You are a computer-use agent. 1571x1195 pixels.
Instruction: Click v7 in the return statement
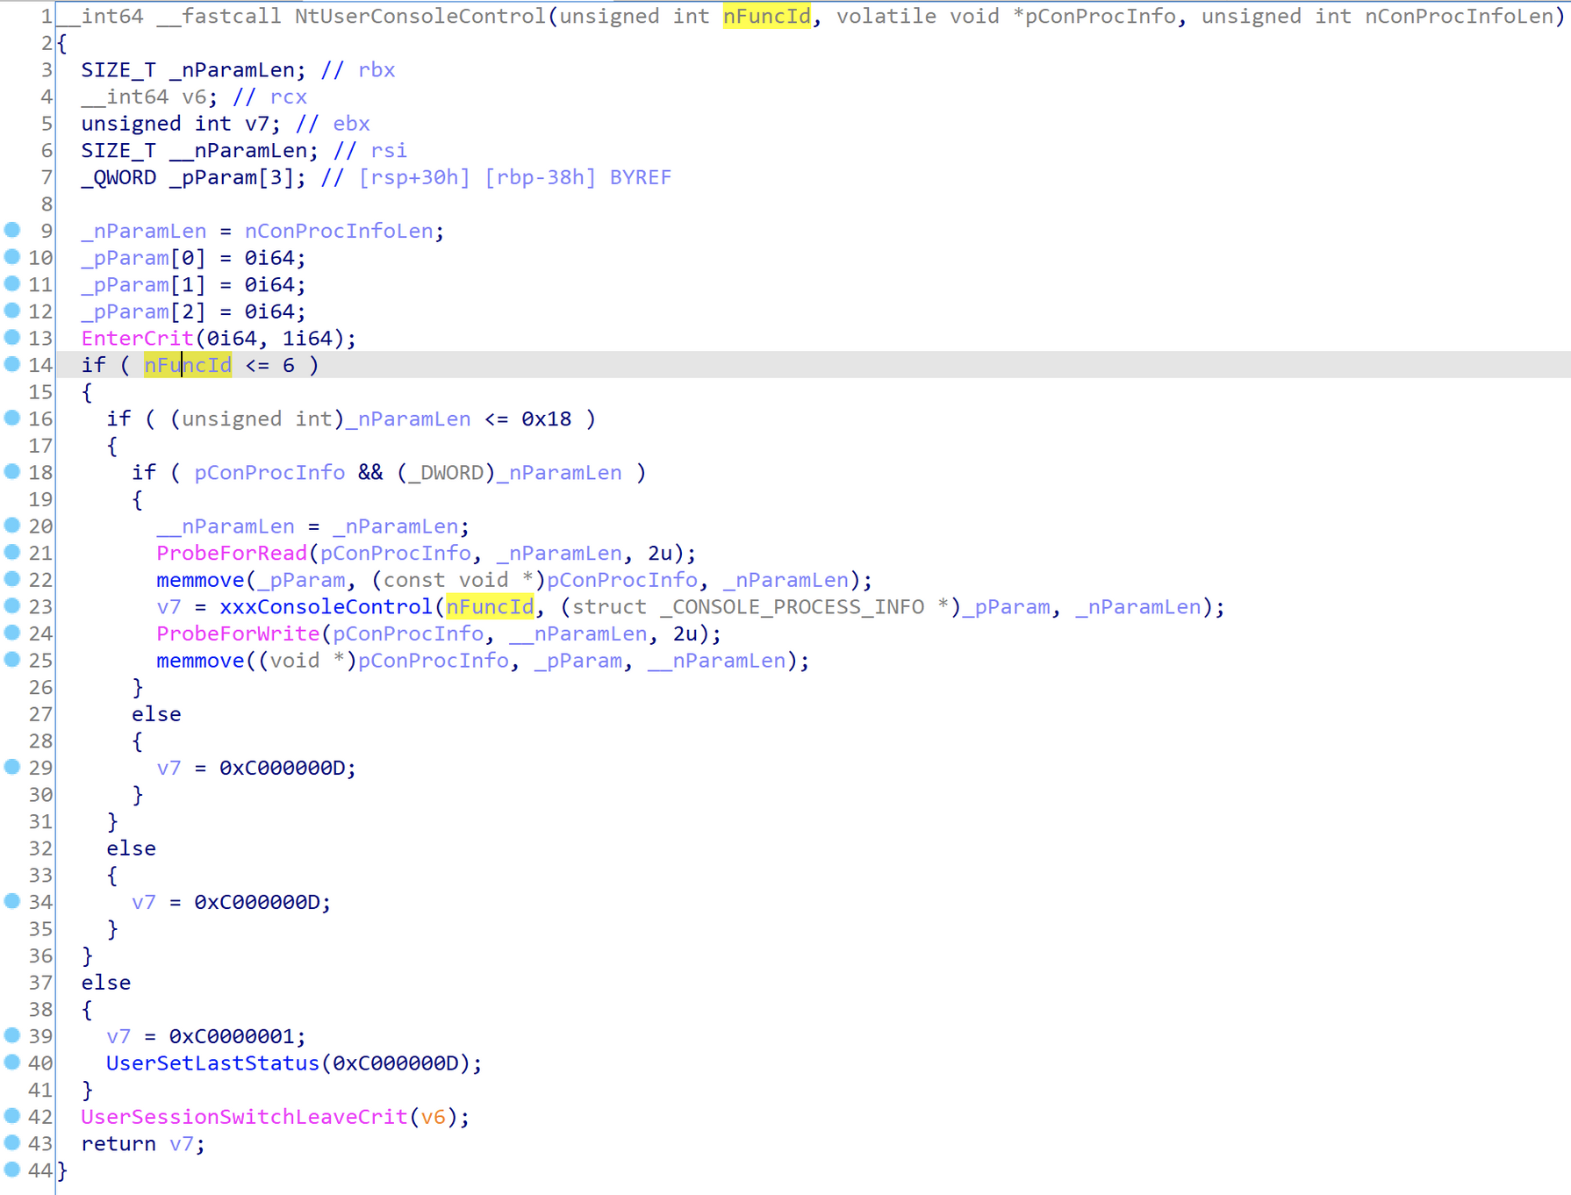pyautogui.click(x=182, y=1144)
